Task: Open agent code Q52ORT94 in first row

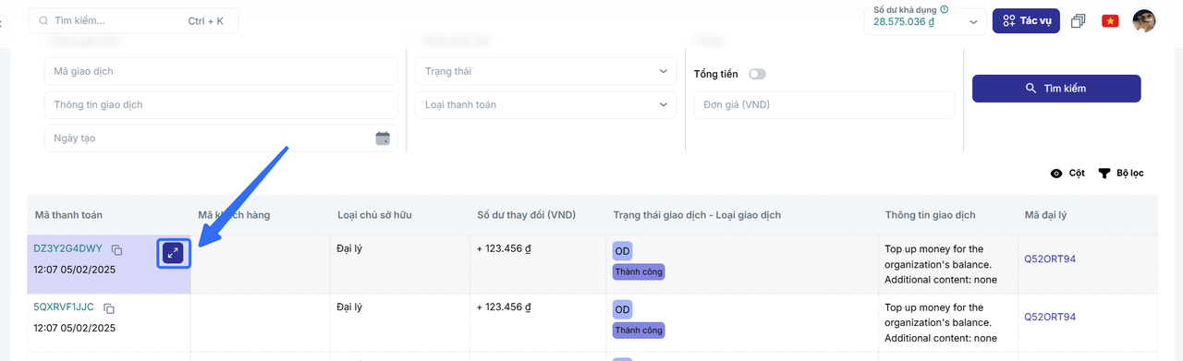Action: coord(1050,259)
